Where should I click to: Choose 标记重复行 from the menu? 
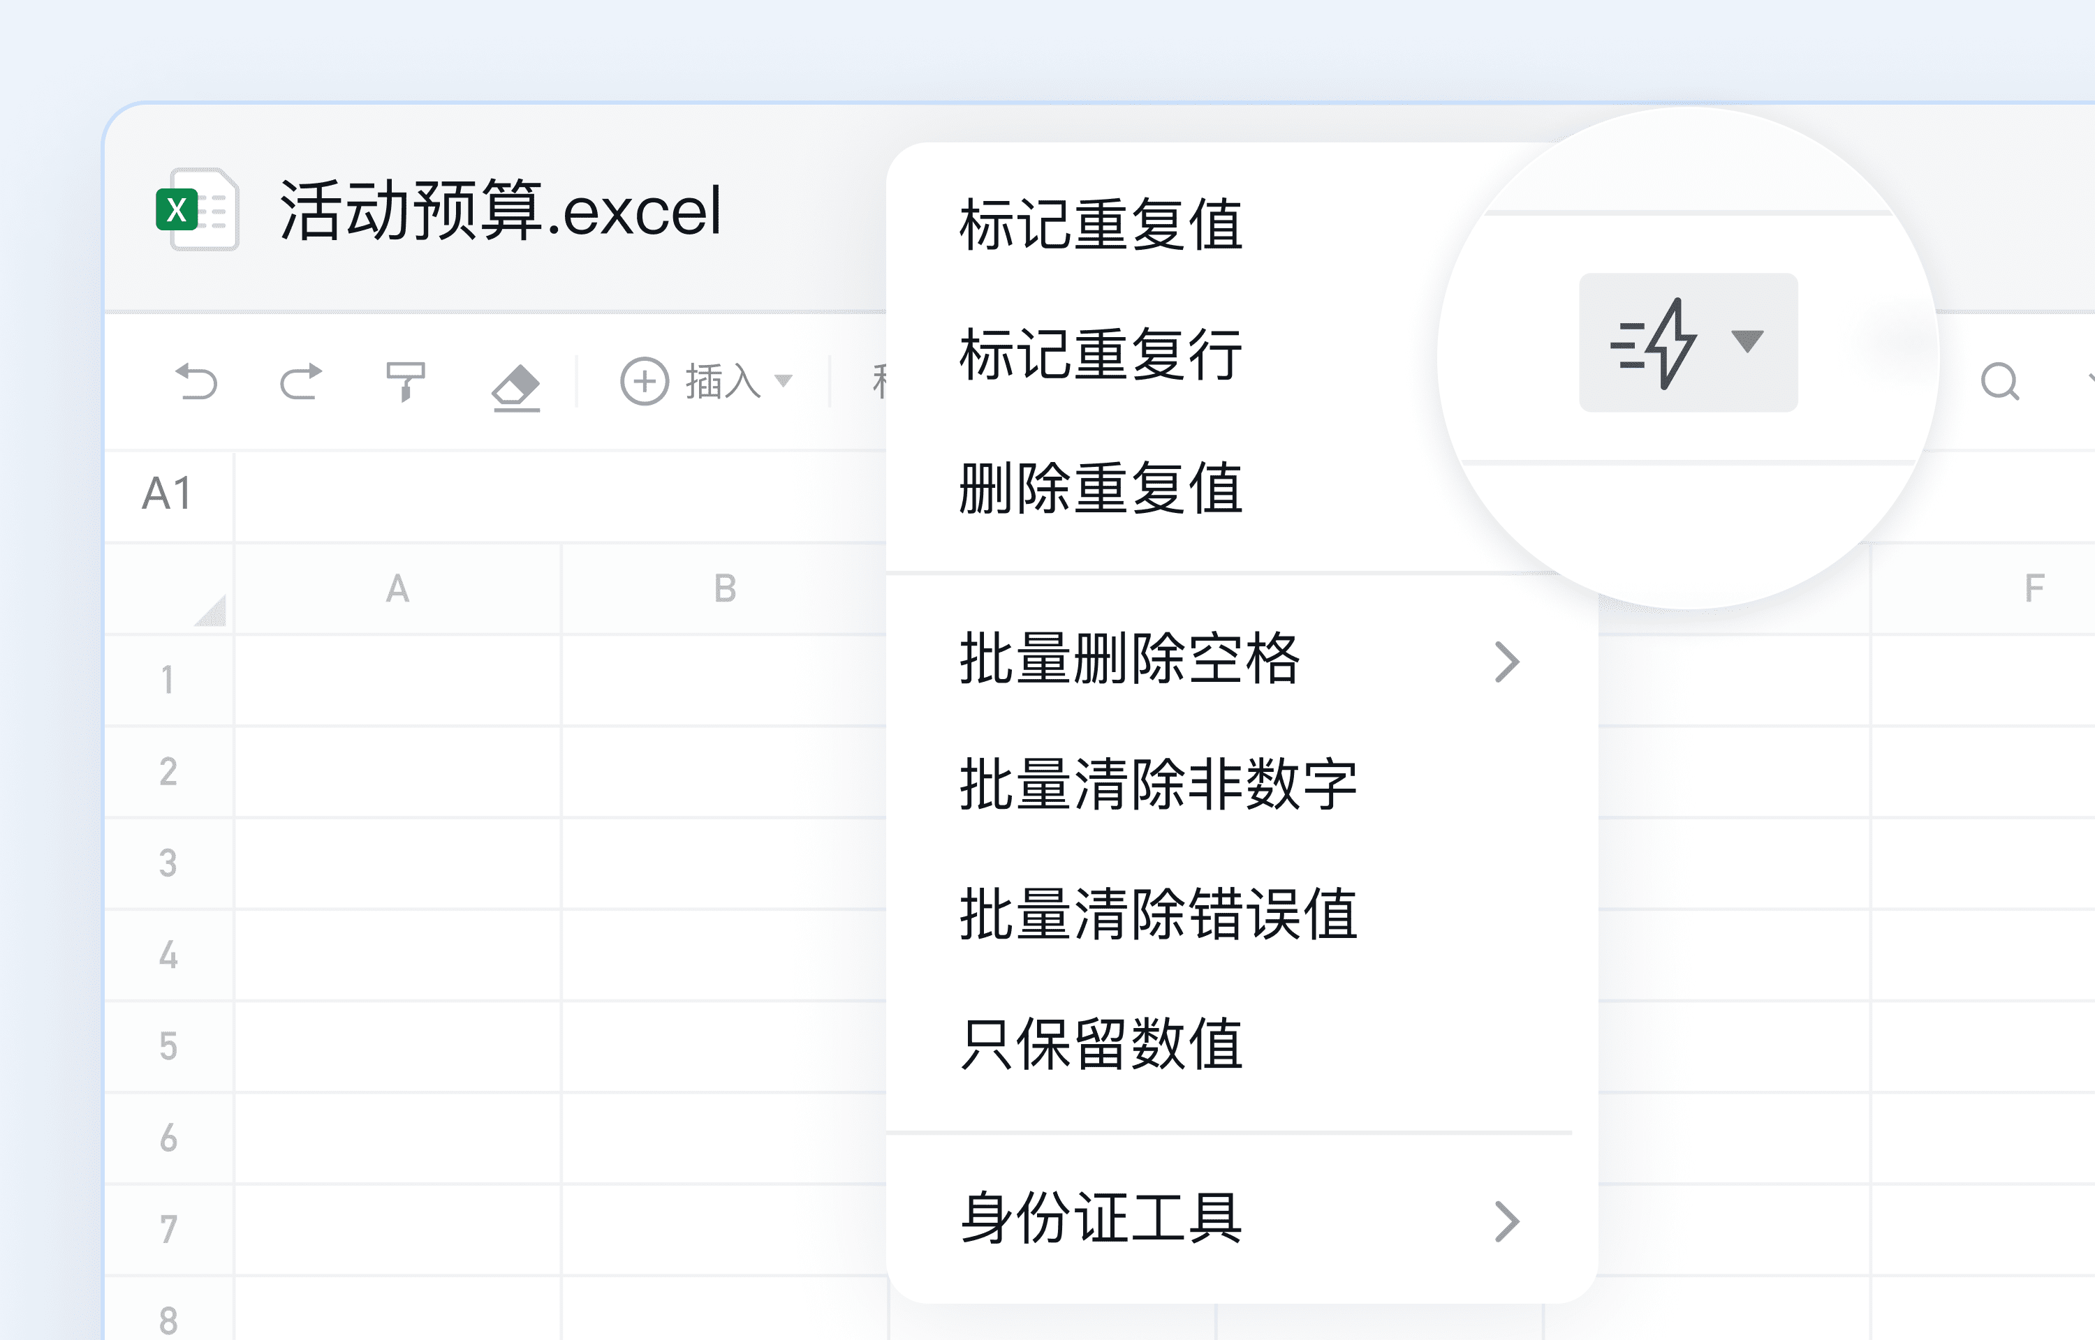[x=1101, y=354]
